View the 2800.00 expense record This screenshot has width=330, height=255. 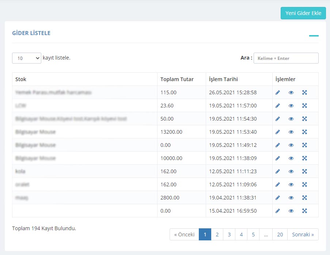(291, 198)
